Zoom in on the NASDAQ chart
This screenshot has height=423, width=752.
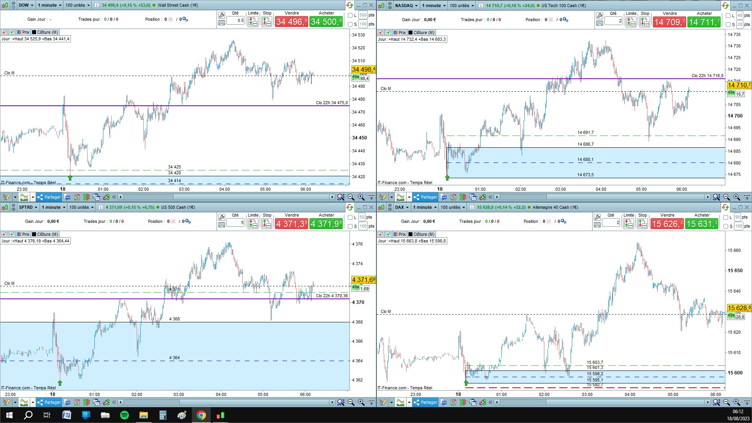(737, 197)
